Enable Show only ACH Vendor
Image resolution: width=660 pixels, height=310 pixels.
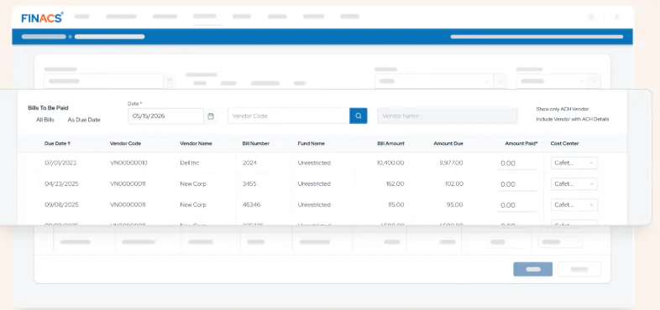(x=563, y=109)
